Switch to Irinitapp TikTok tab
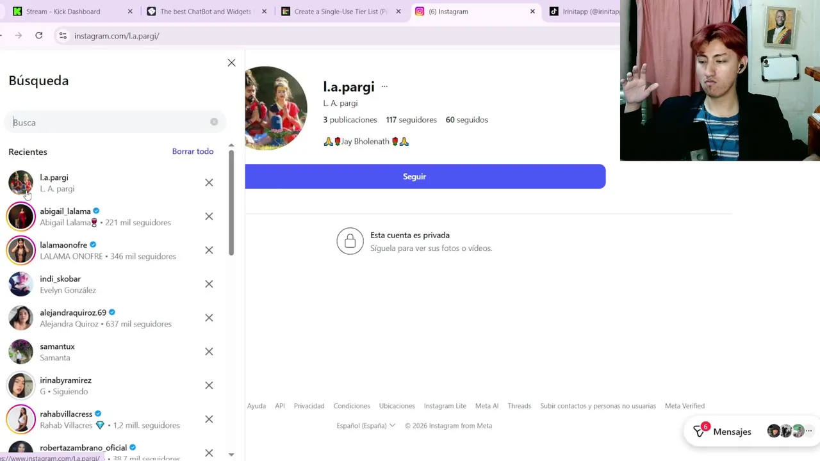 (583, 12)
